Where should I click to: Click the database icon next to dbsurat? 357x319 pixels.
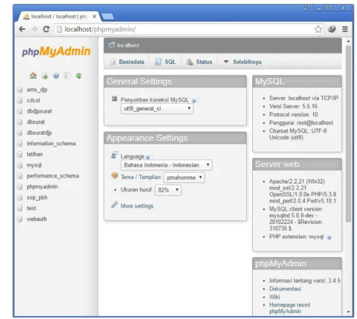(x=20, y=122)
